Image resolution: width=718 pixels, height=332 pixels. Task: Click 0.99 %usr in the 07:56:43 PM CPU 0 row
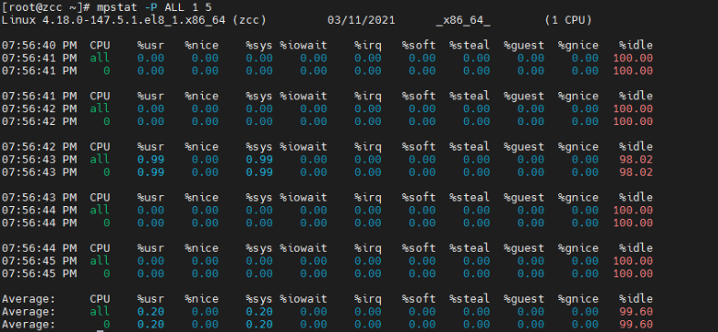[151, 172]
